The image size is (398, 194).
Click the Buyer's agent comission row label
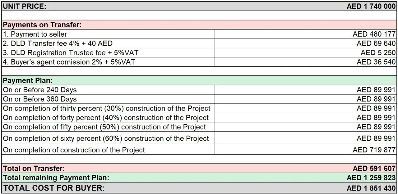pos(108,62)
